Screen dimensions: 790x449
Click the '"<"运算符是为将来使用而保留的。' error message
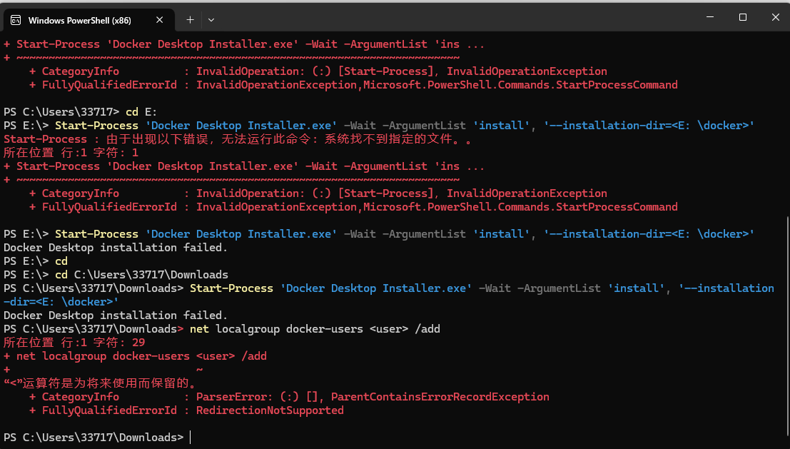(x=102, y=383)
